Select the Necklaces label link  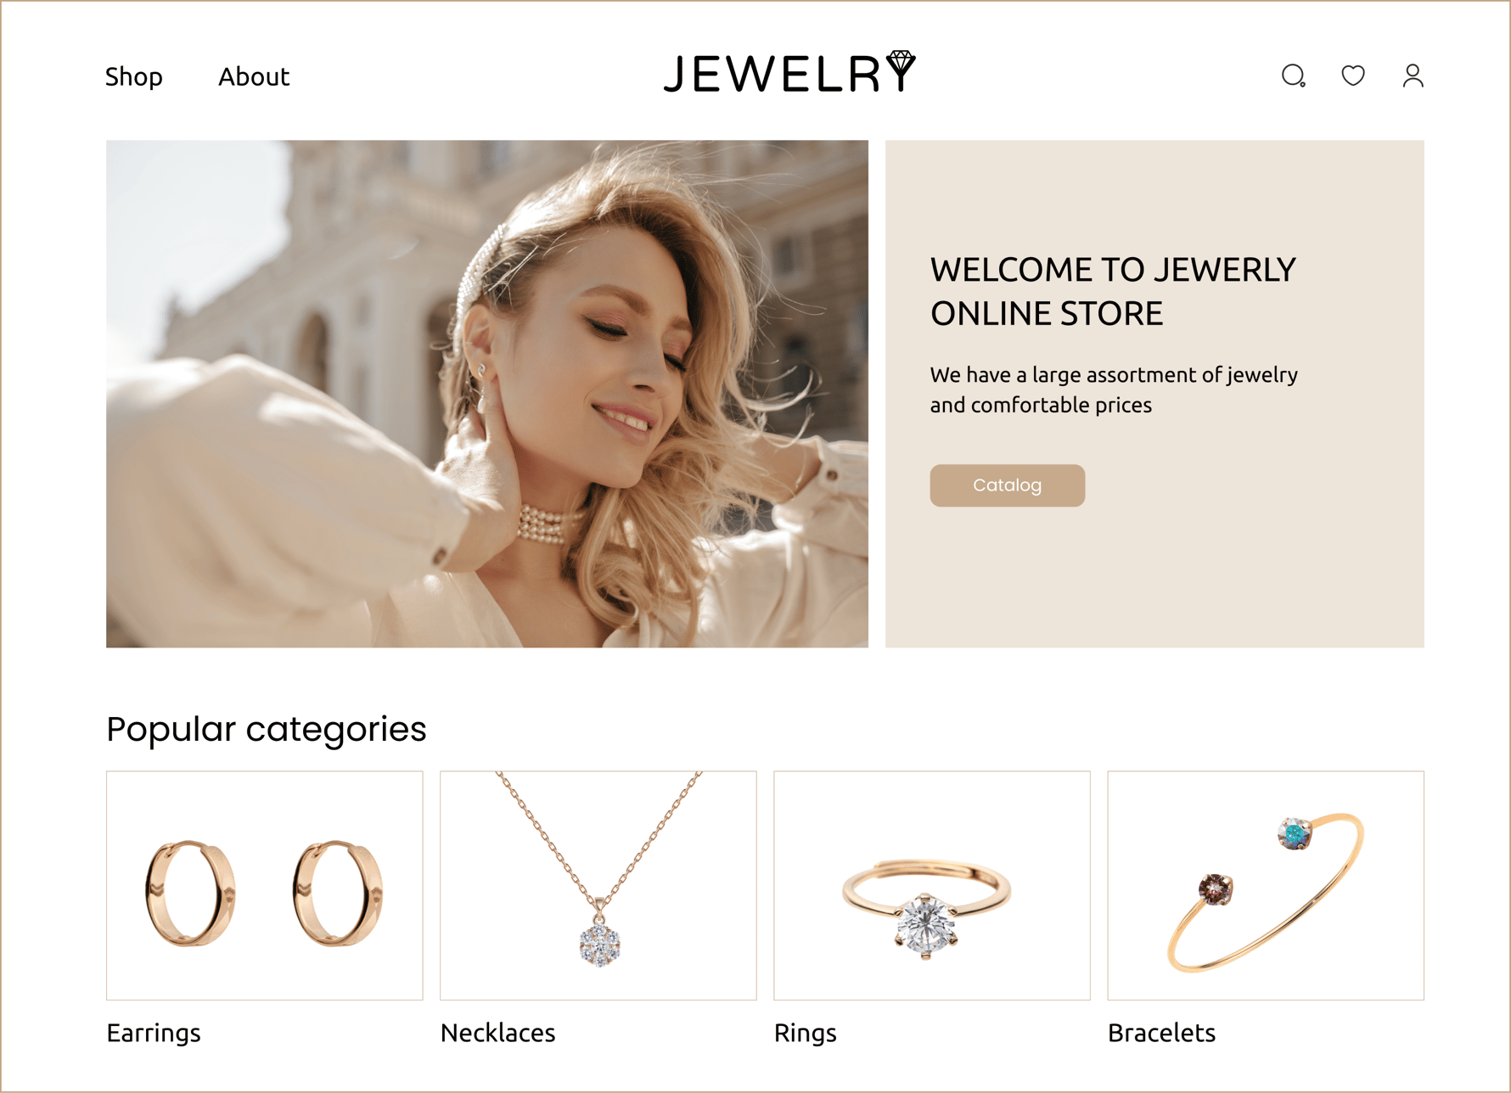pyautogui.click(x=497, y=1033)
